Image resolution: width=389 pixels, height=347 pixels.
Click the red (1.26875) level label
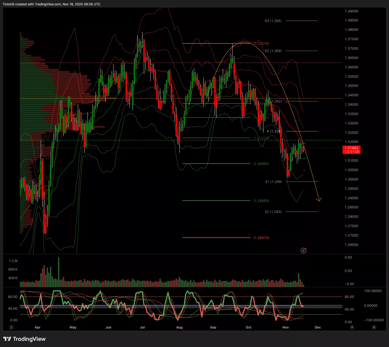261,238
